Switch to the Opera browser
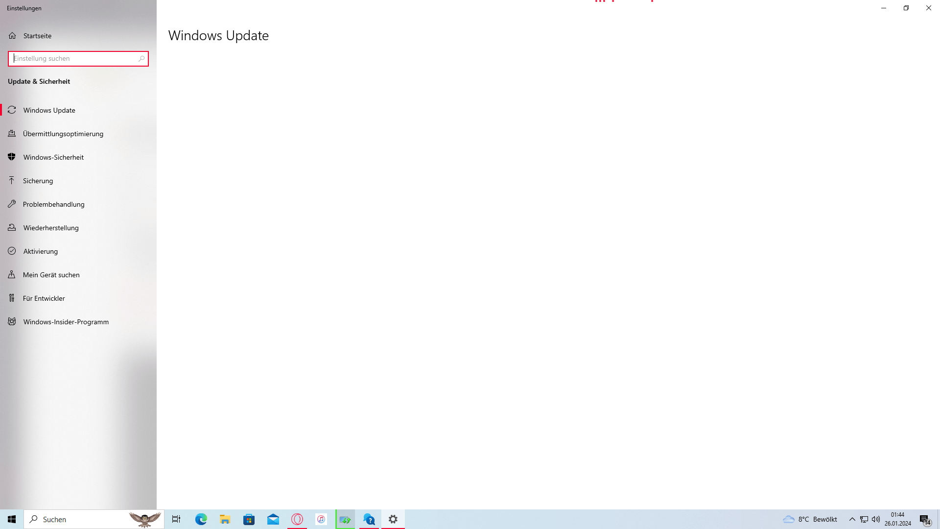The width and height of the screenshot is (940, 529). [297, 519]
